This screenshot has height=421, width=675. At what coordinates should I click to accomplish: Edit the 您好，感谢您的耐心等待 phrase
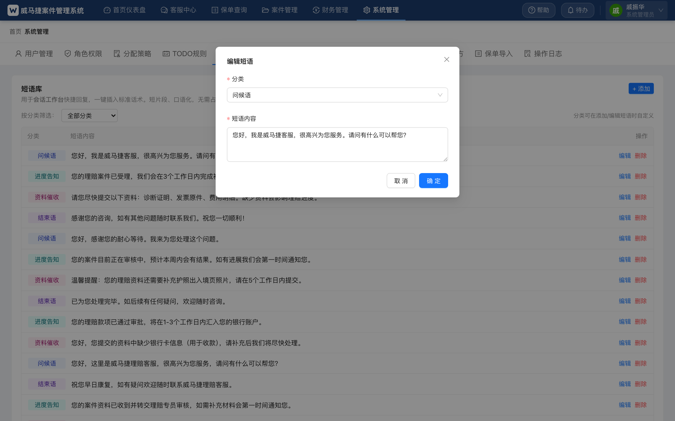pos(625,238)
